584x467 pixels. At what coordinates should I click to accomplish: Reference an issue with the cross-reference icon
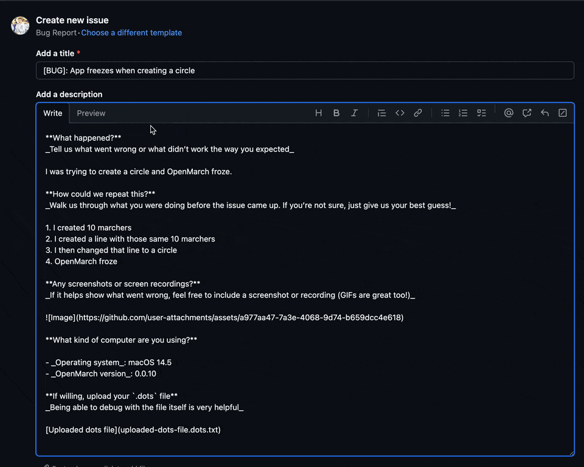pyautogui.click(x=527, y=113)
